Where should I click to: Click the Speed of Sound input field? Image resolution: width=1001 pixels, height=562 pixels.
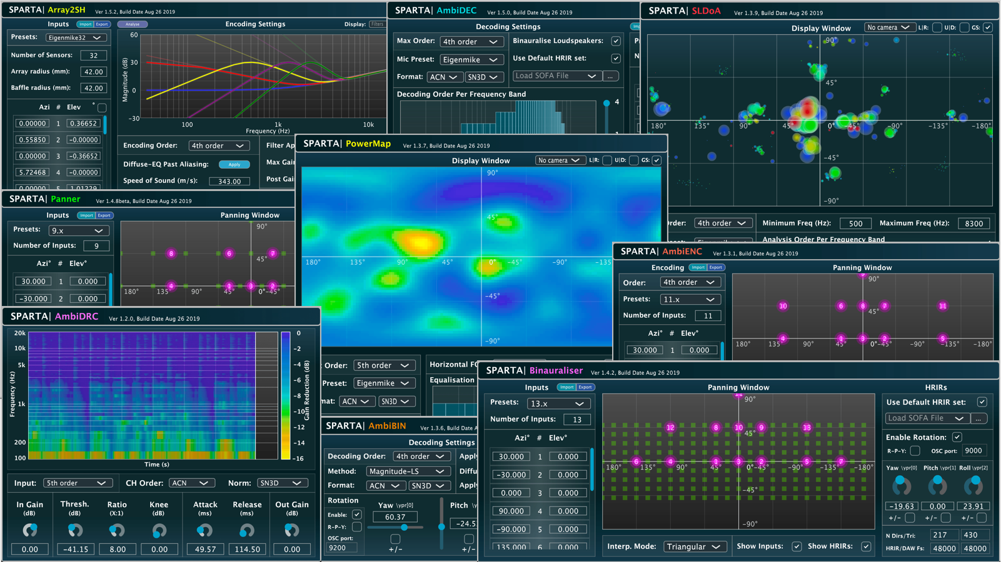click(229, 182)
